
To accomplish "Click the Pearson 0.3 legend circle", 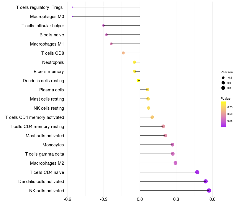I will click(223, 88).
